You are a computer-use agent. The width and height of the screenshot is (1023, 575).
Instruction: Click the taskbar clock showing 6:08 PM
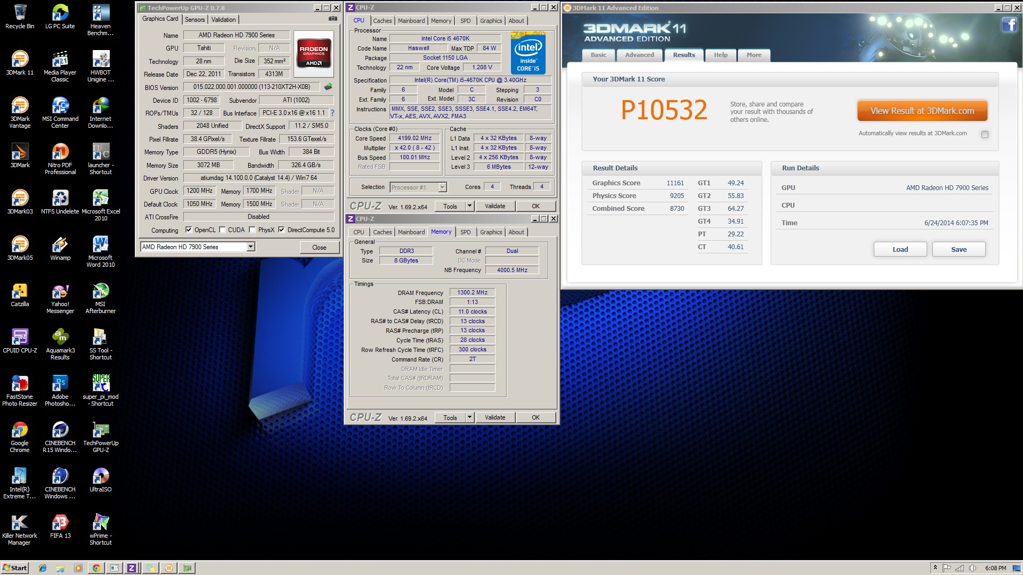995,568
